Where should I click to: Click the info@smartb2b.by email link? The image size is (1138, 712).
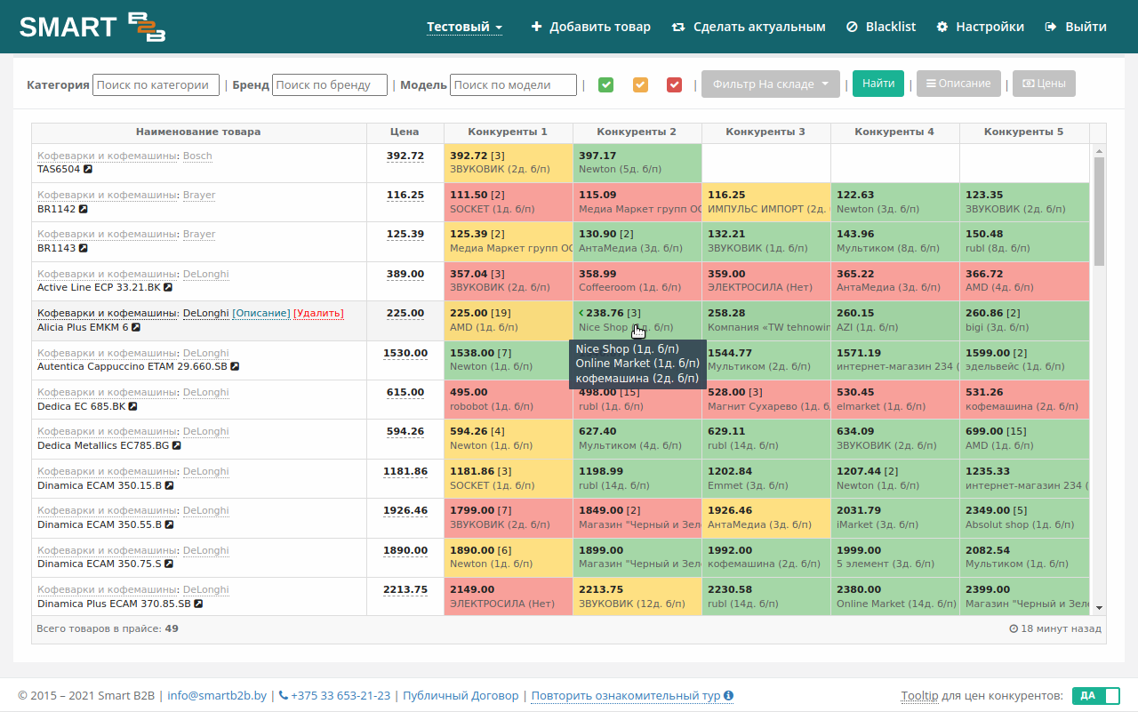coord(217,696)
